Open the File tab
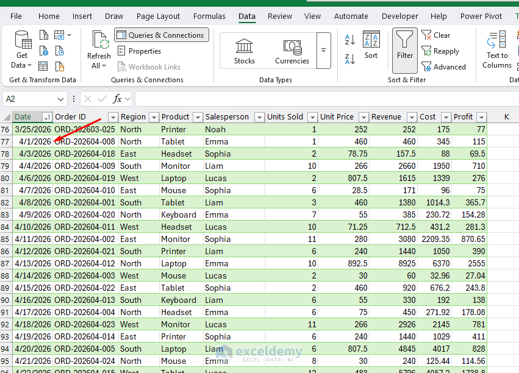The height and width of the screenshot is (373, 519). pyautogui.click(x=16, y=16)
